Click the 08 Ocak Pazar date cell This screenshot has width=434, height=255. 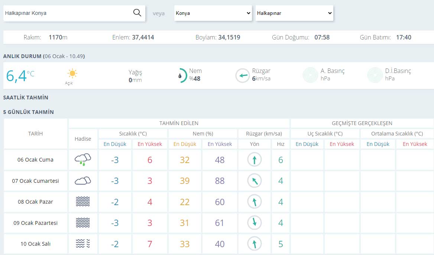[35, 202]
